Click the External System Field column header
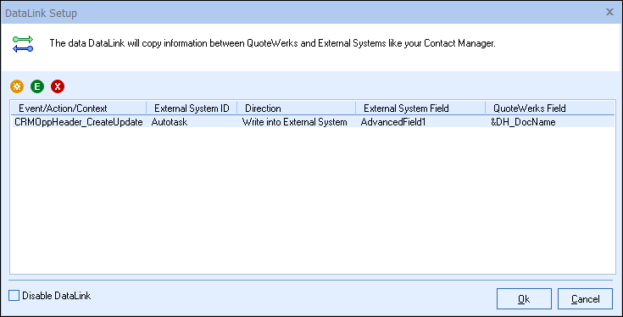Viewport: 623px width, 317px height. point(420,108)
